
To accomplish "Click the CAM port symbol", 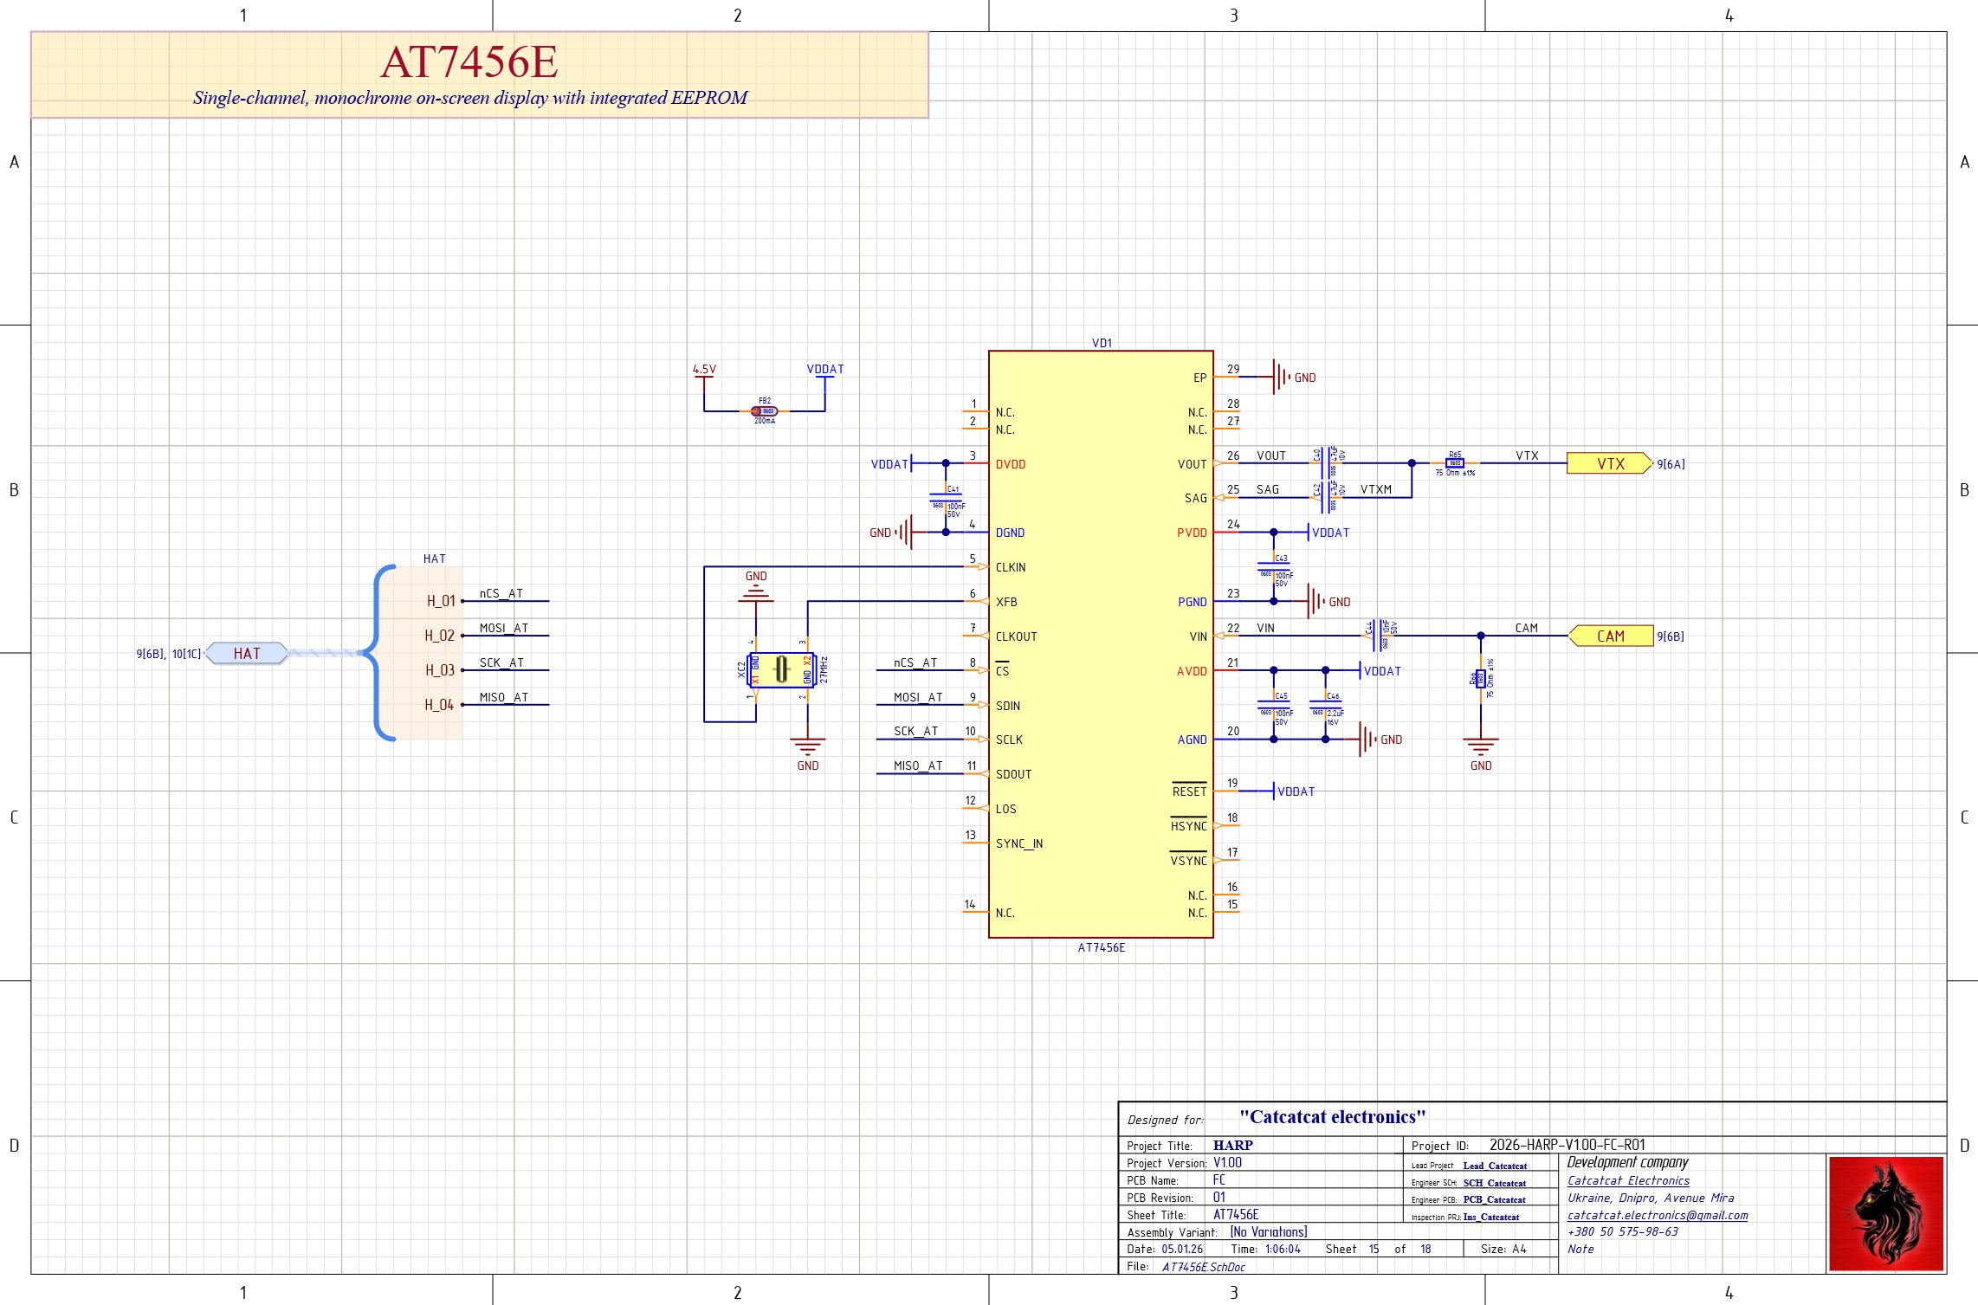I will coord(1611,636).
